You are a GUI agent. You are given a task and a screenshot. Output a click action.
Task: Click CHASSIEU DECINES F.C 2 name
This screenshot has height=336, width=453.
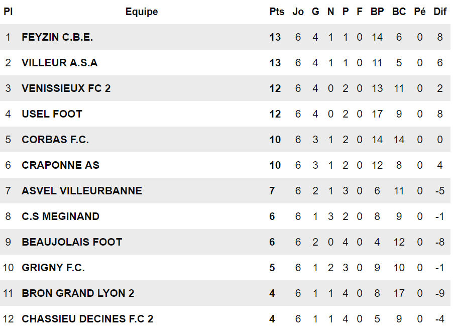coord(87,319)
